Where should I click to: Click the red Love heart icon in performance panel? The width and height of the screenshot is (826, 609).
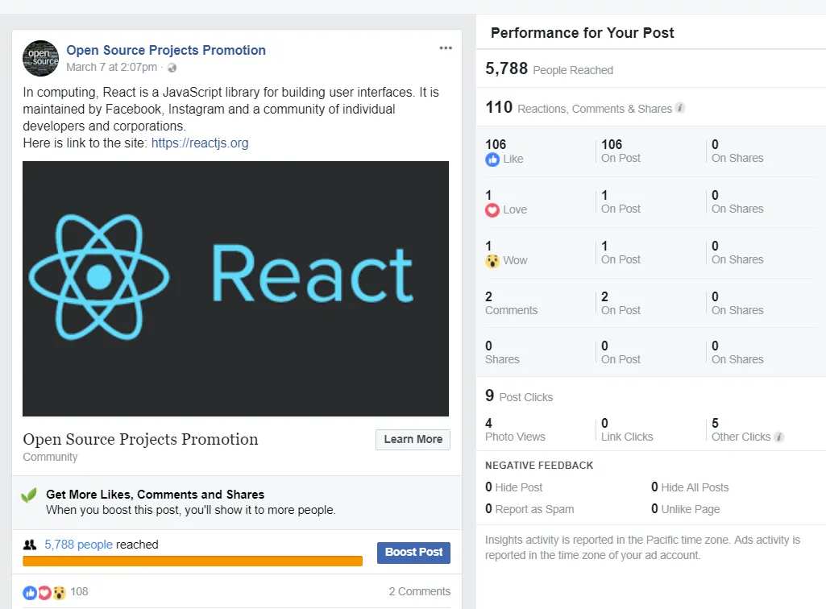coord(492,209)
